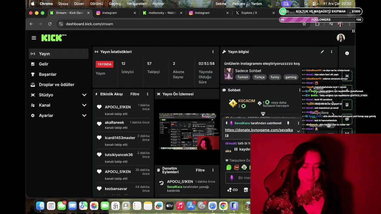Expand the Ayarlar sidebar section

84,115
